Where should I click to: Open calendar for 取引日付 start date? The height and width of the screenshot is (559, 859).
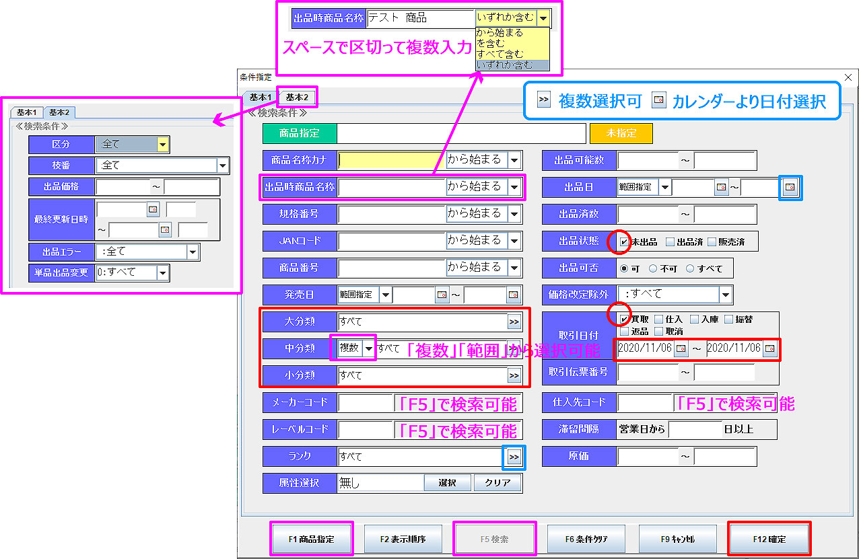[x=681, y=348]
